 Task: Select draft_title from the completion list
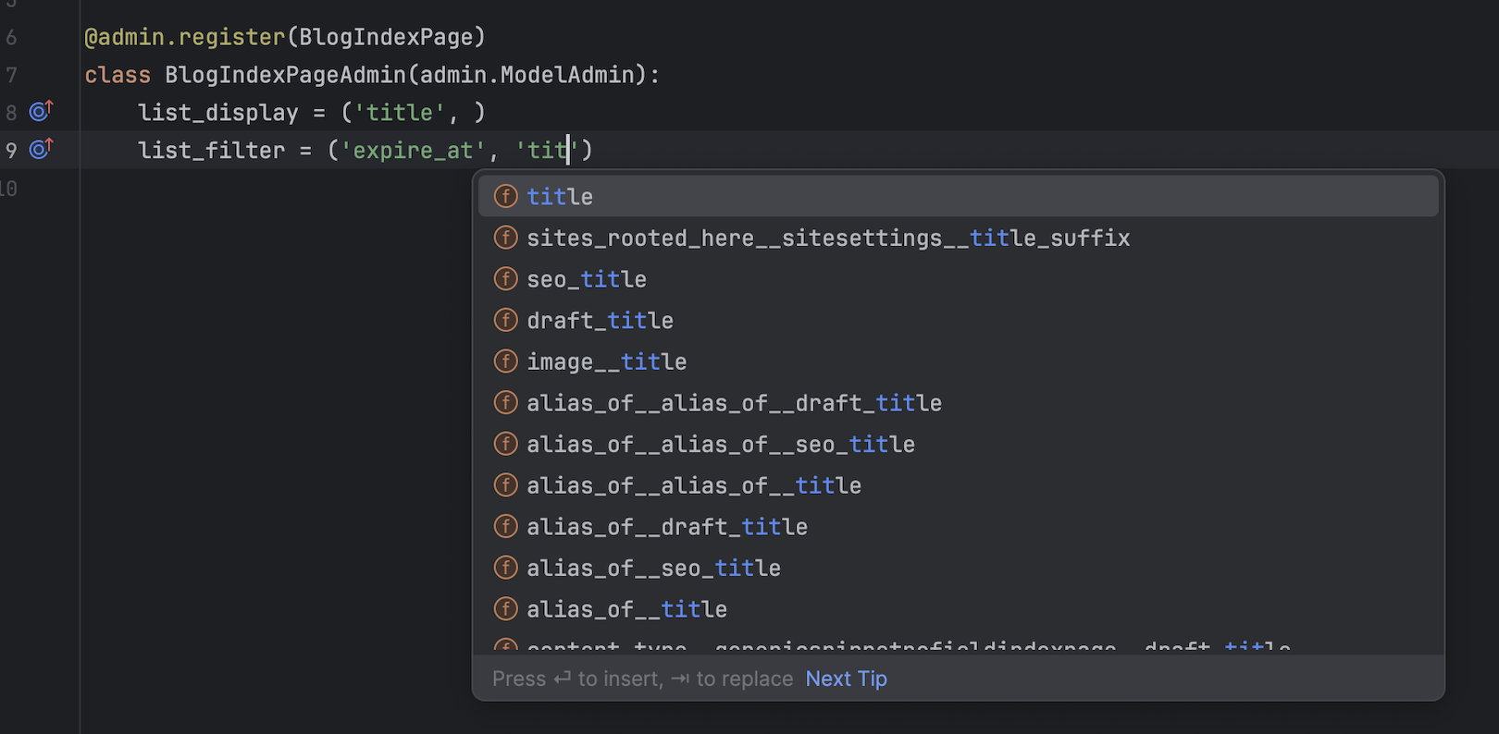point(958,320)
